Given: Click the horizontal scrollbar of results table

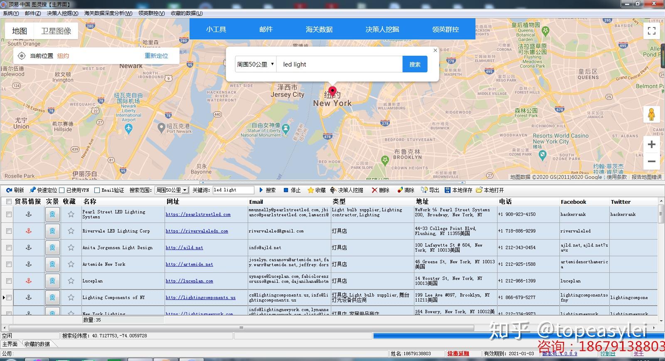Looking at the screenshot, I should 241,328.
